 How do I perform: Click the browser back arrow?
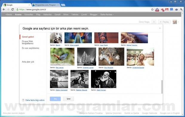(4, 10)
